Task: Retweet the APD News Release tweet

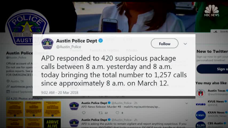Action: [x=101, y=113]
